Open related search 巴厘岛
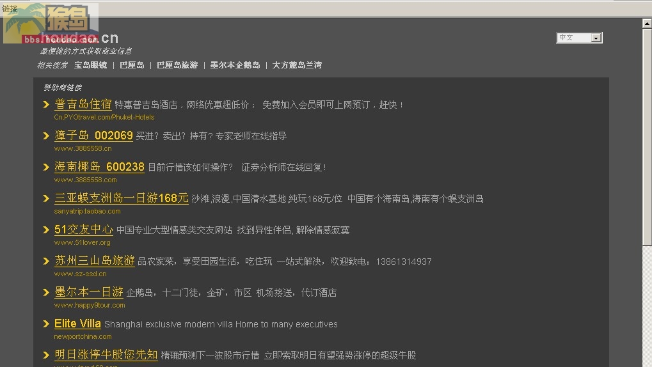Viewport: 652px width, 367px height. [132, 65]
